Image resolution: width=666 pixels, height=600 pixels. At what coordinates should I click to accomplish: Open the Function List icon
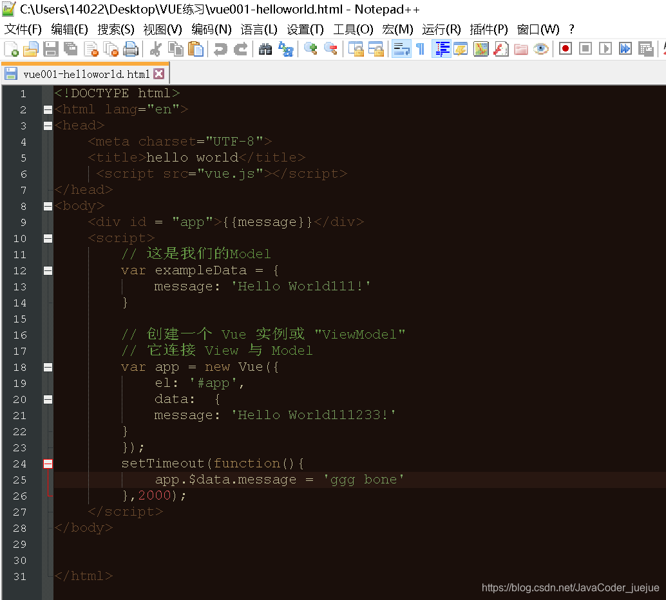click(x=500, y=49)
